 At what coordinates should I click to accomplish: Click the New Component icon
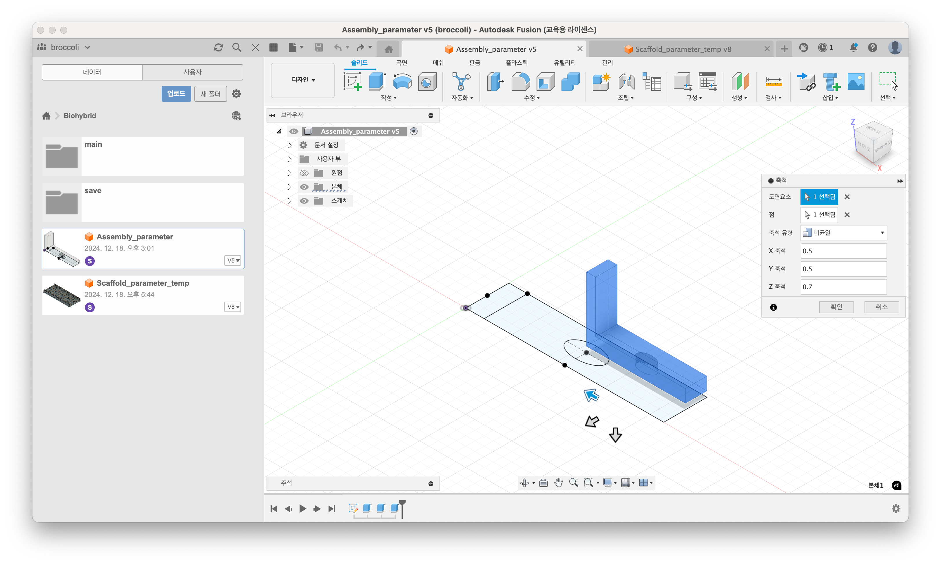click(x=601, y=81)
